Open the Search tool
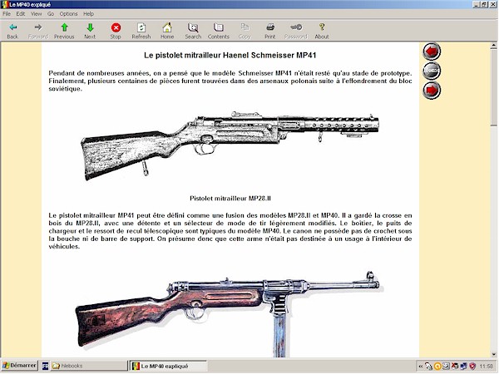 (193, 31)
